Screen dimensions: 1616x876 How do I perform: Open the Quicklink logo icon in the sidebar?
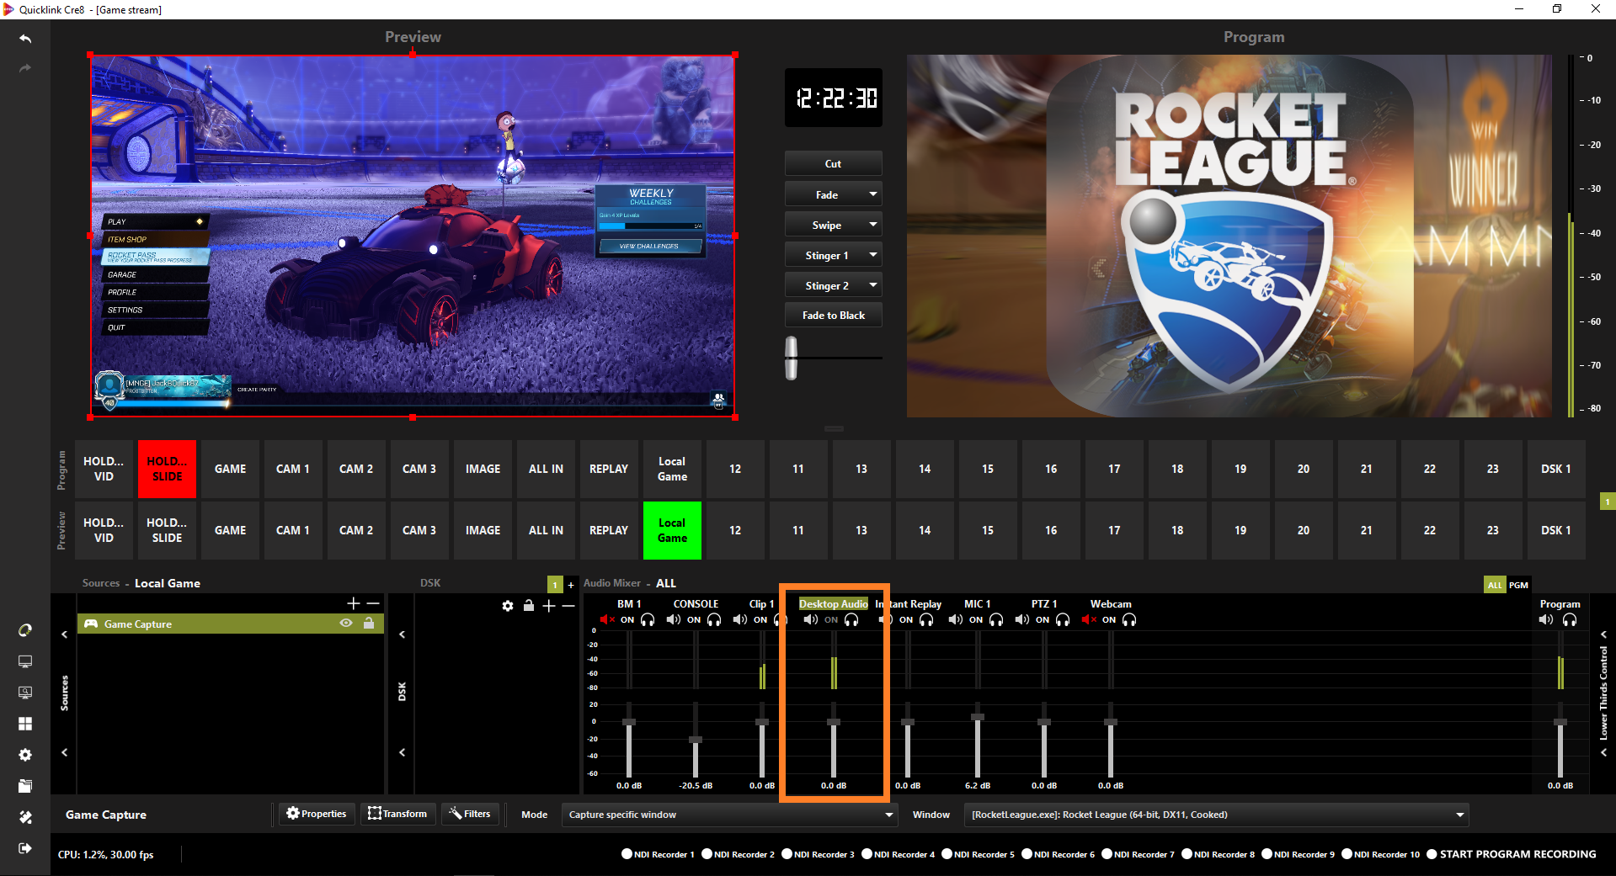click(x=25, y=630)
